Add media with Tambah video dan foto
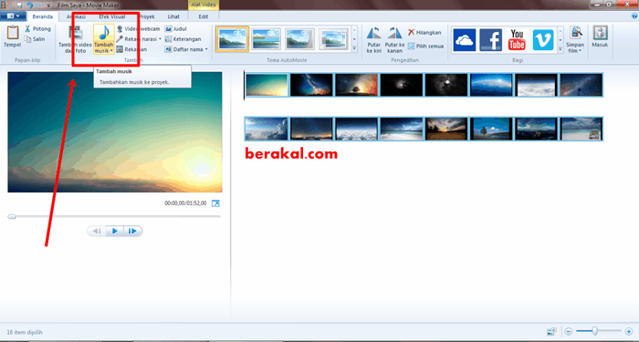Image resolution: width=639 pixels, height=342 pixels. click(76, 39)
